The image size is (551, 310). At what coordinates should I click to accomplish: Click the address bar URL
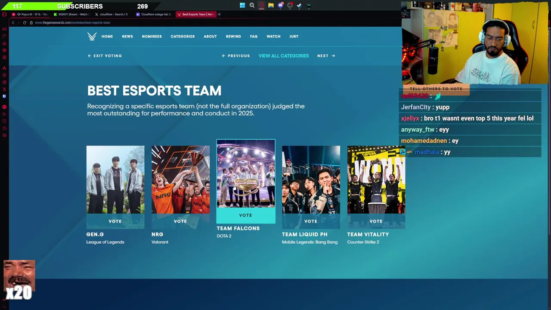[72, 22]
